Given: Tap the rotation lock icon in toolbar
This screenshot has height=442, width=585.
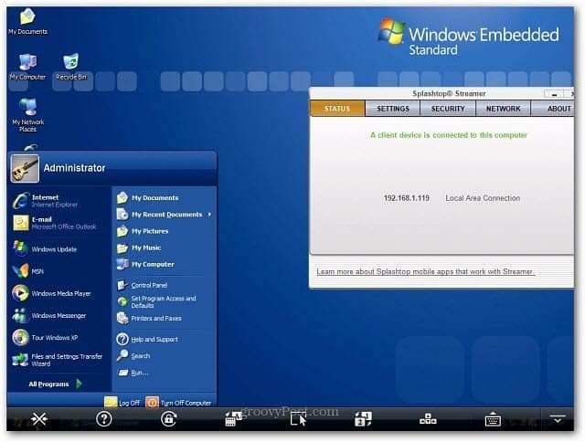Looking at the screenshot, I should (x=168, y=419).
